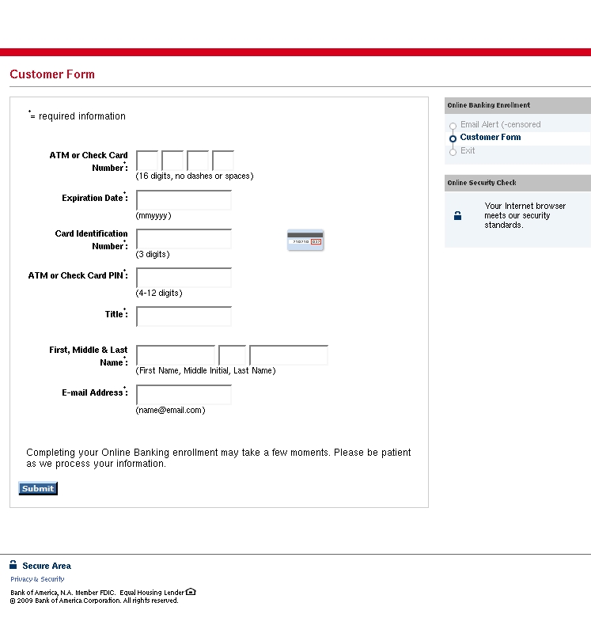591x633 pixels.
Task: Click the First Name field
Action: point(176,354)
